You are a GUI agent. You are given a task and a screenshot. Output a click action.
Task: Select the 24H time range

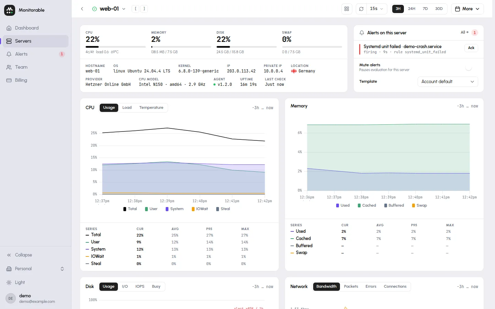point(411,9)
